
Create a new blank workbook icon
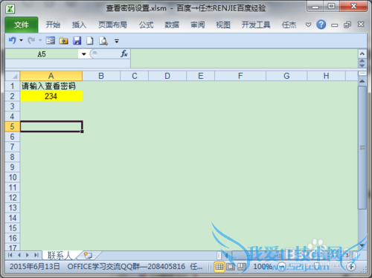tap(90, 41)
